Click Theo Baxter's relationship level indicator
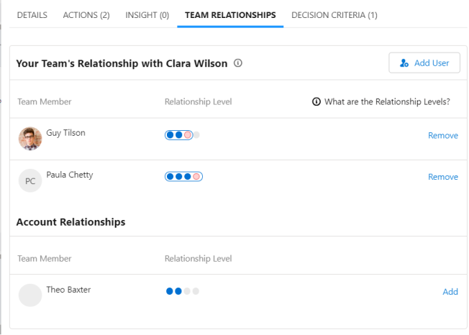Screen dimensions: 469x335 coord(183,291)
